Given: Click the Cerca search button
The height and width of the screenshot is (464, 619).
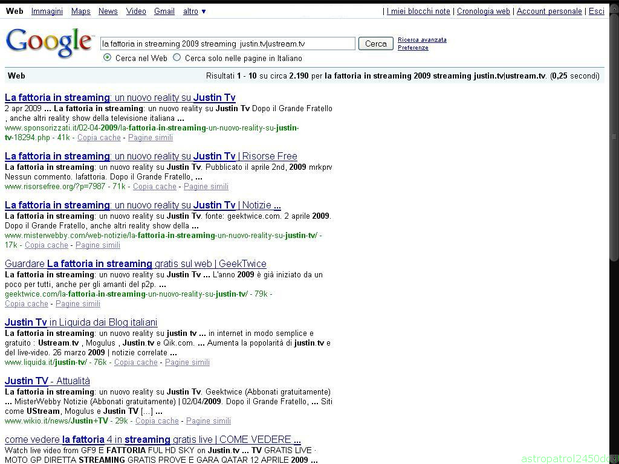Looking at the screenshot, I should click(376, 43).
